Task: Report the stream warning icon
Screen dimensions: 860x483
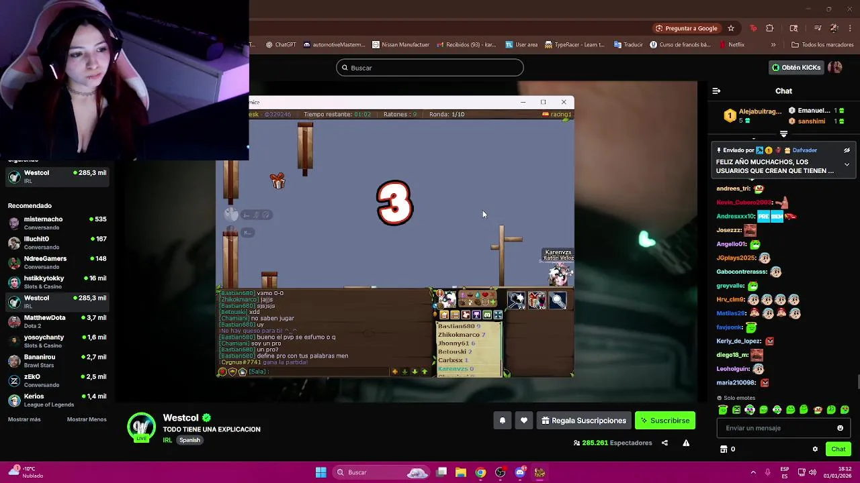Action: (686, 443)
